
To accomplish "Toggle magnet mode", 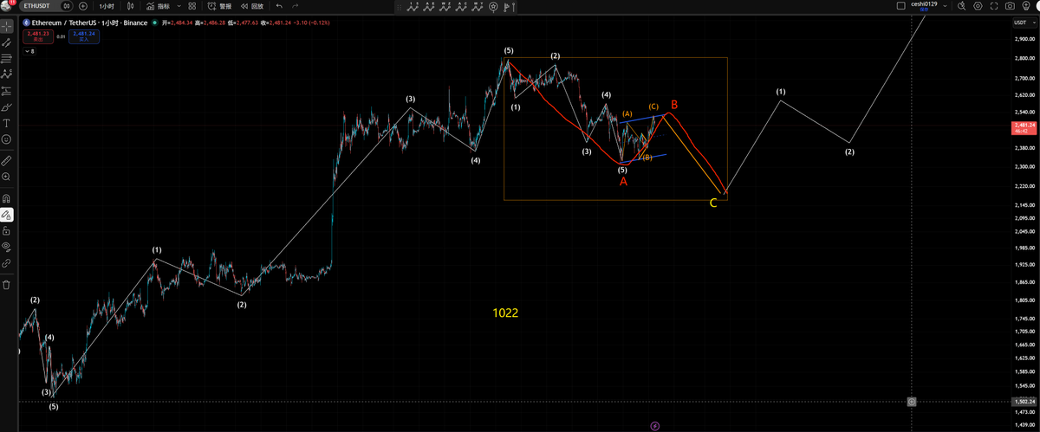I will coord(6,198).
